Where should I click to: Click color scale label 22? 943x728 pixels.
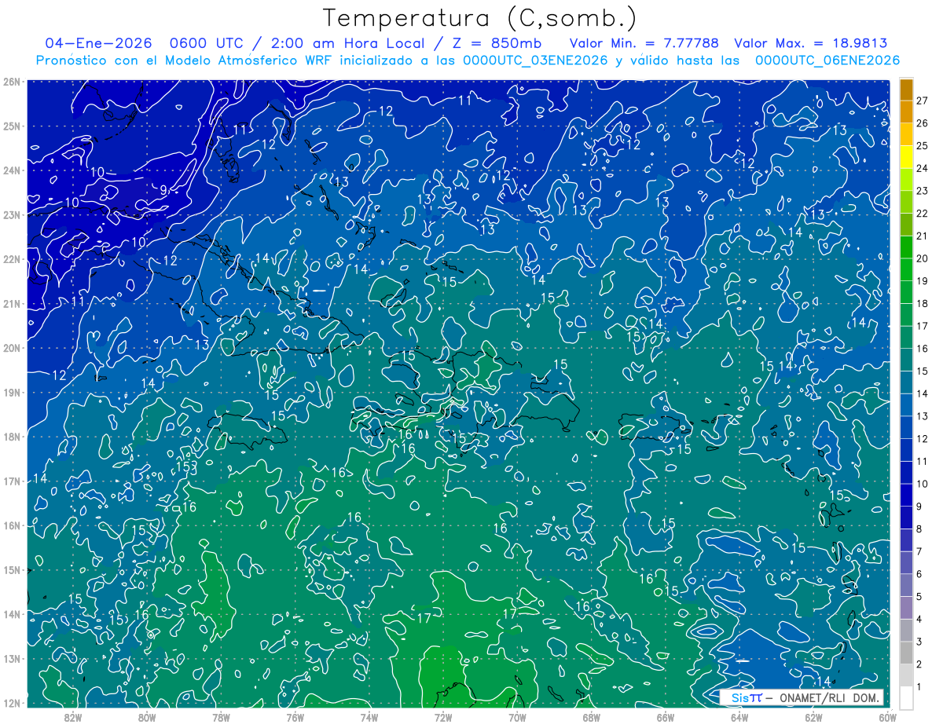pyautogui.click(x=923, y=214)
